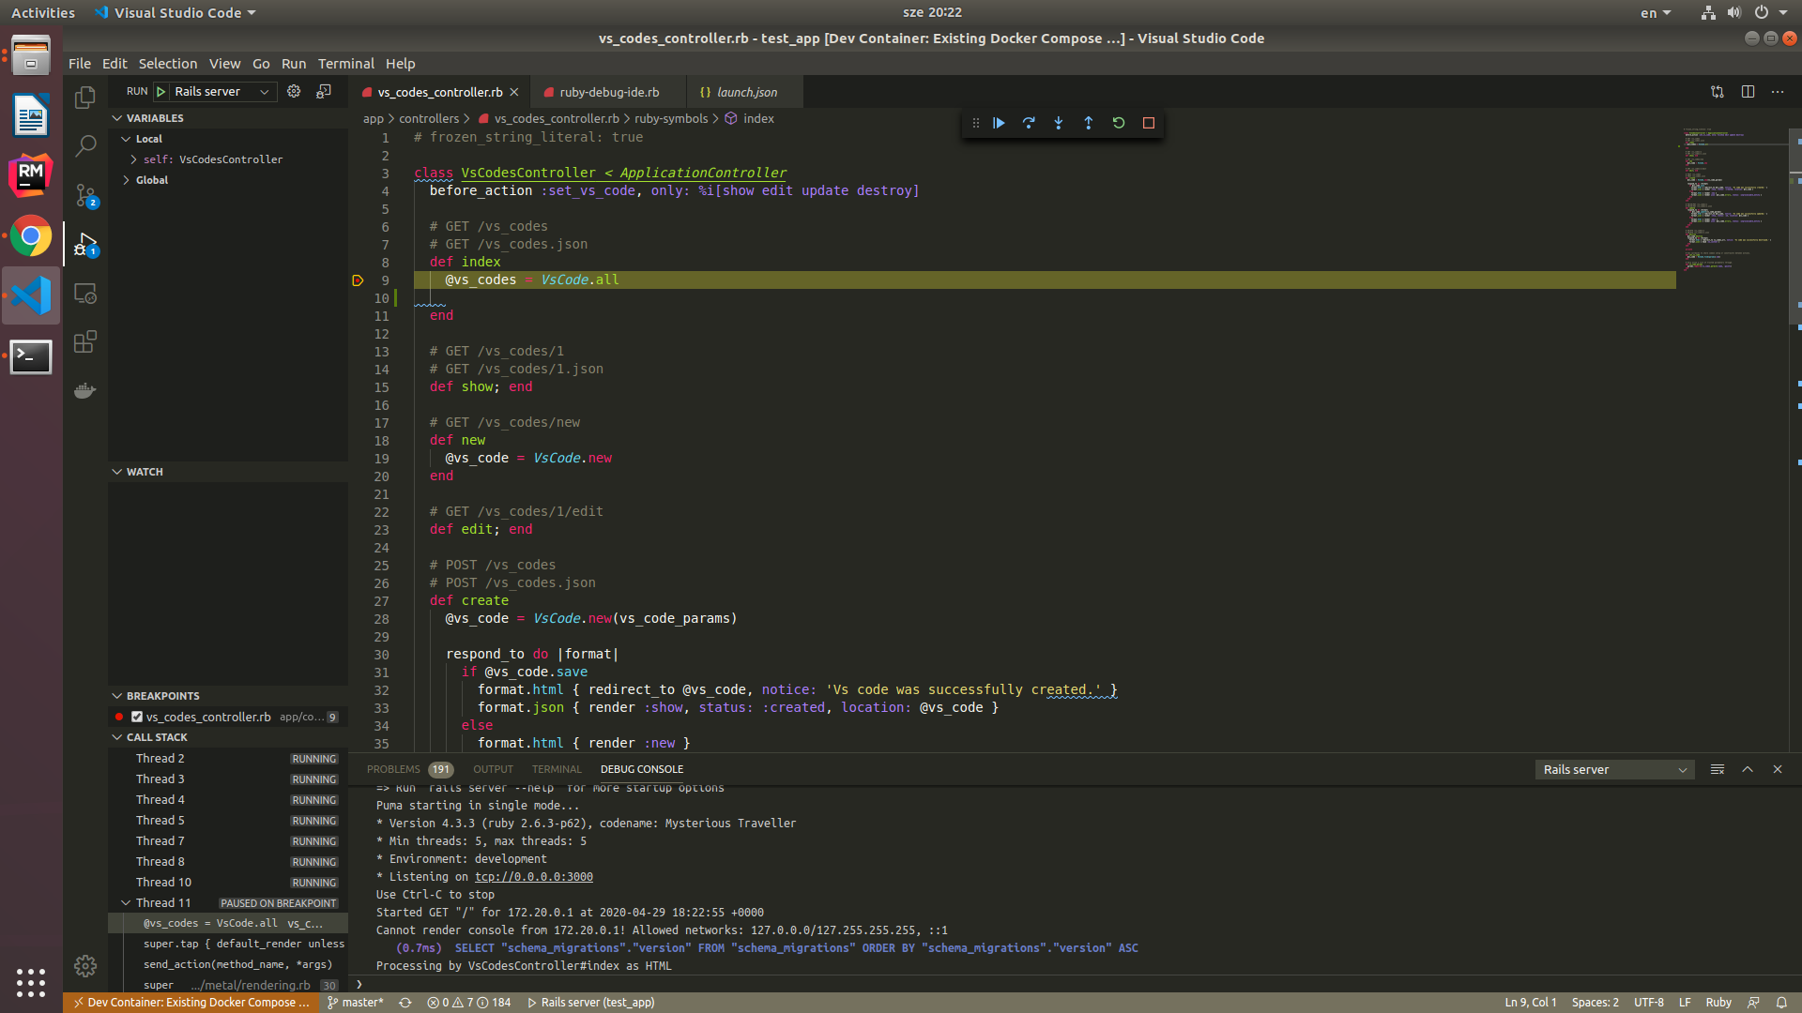Open the Rails server launch configuration dropdown
Screen dimensions: 1802x1013
pyautogui.click(x=223, y=91)
